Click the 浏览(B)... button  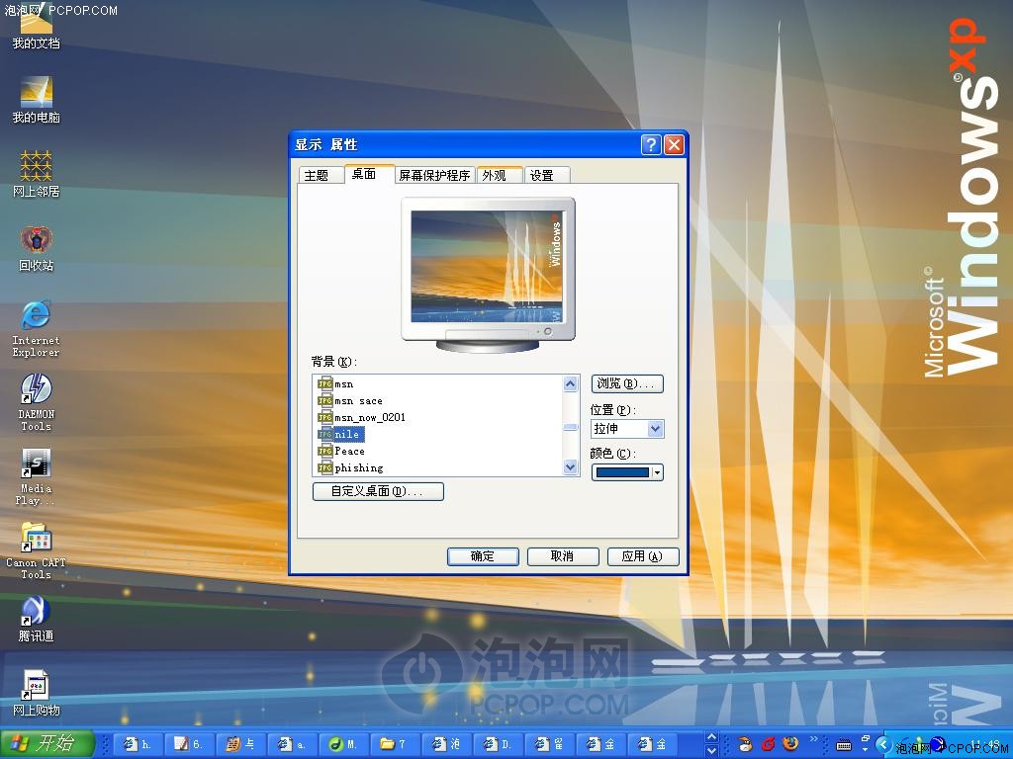(x=627, y=384)
